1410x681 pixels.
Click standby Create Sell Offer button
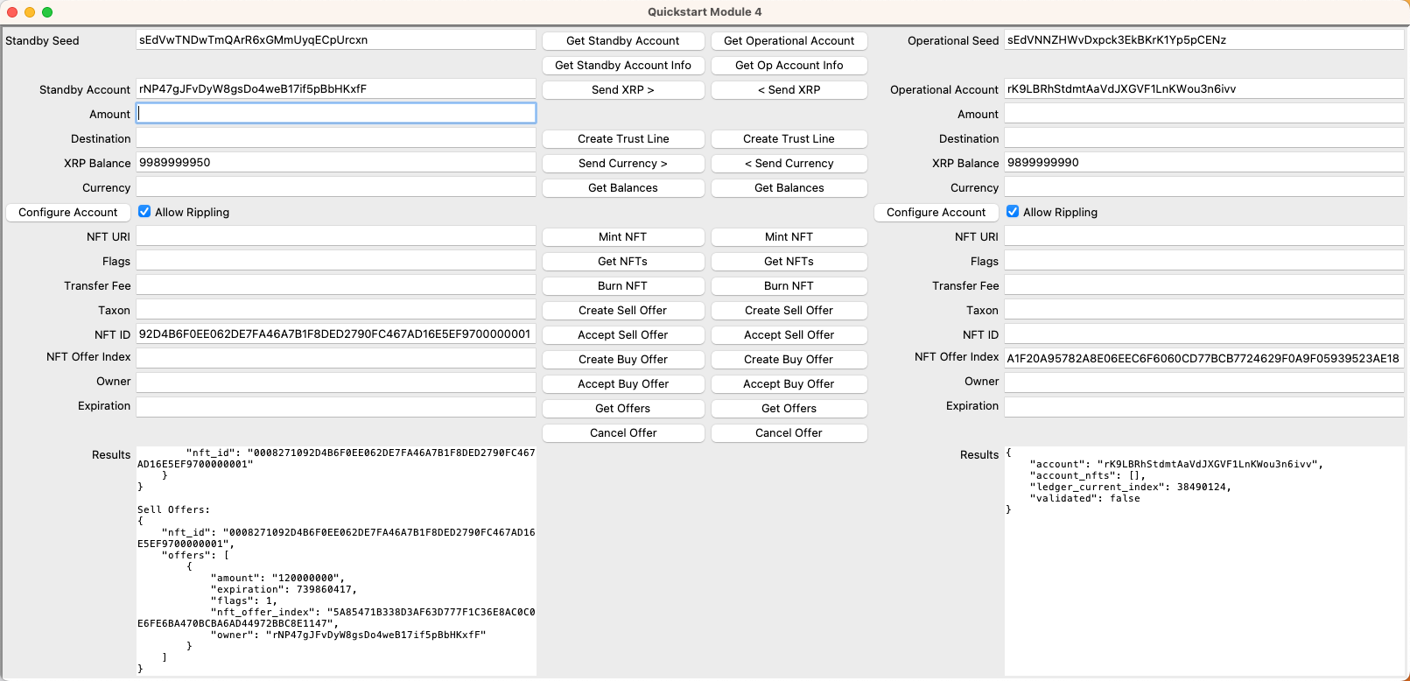point(622,311)
